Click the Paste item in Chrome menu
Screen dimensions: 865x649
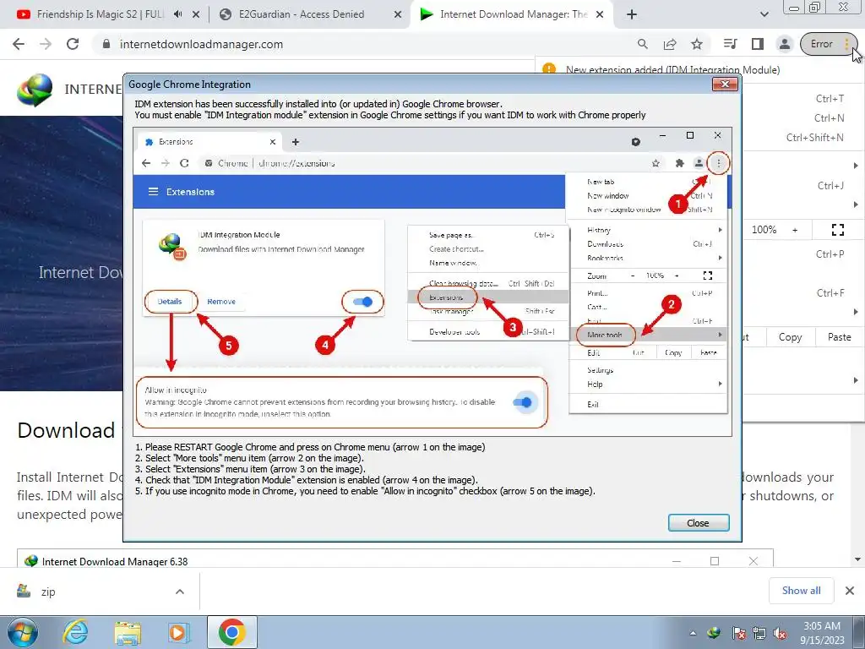point(839,337)
